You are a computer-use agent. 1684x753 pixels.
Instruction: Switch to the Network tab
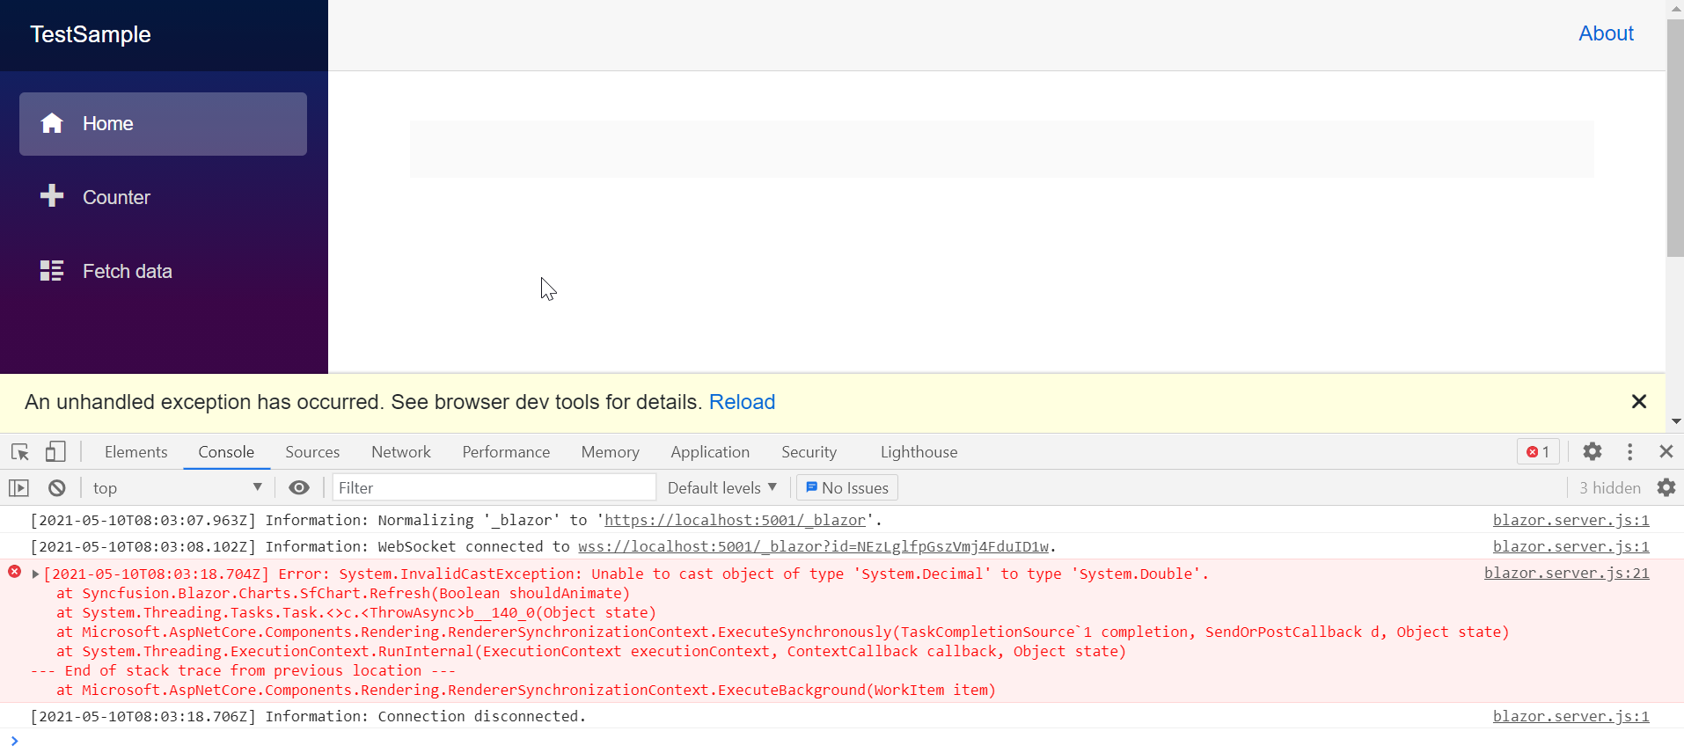point(400,452)
